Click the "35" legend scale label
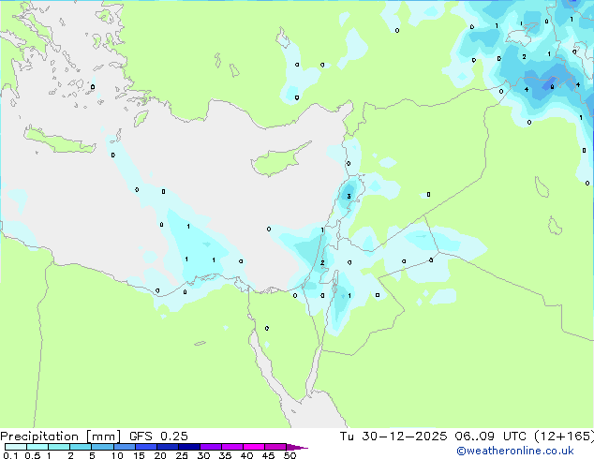 [x=225, y=455]
